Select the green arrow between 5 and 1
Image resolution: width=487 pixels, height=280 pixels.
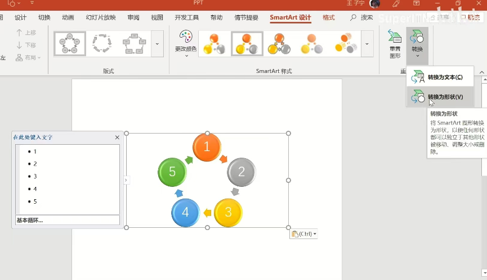point(189,160)
